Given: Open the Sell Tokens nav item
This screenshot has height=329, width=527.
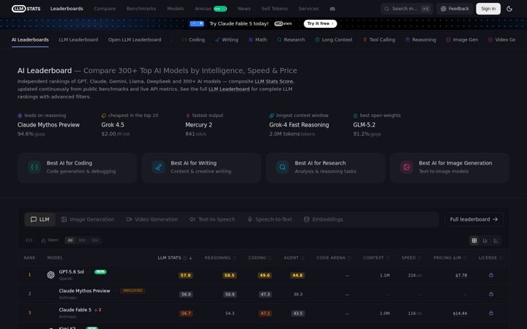Looking at the screenshot, I should [x=274, y=9].
